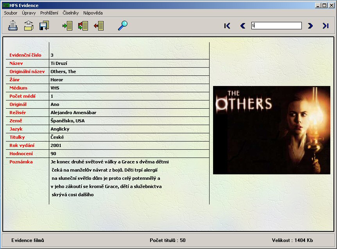The image size is (337, 249).
Task: Click the red arrow delete record icon
Action: coord(99,26)
